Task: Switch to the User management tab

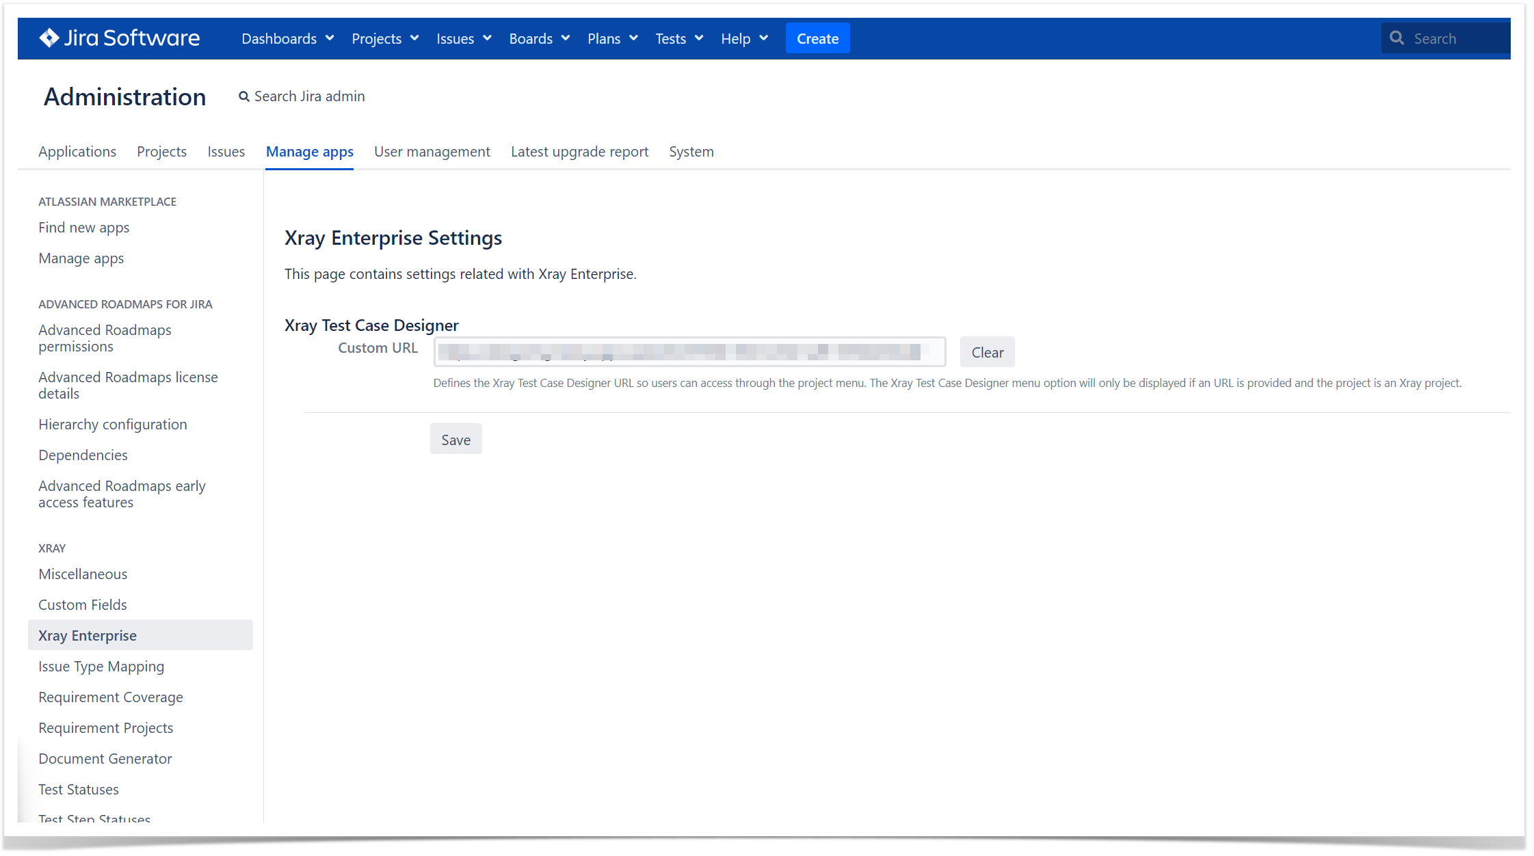Action: tap(432, 152)
